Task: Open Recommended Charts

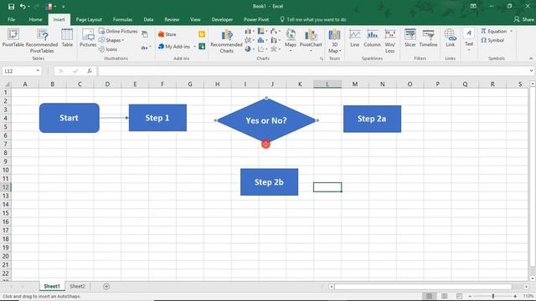Action: tap(226, 41)
